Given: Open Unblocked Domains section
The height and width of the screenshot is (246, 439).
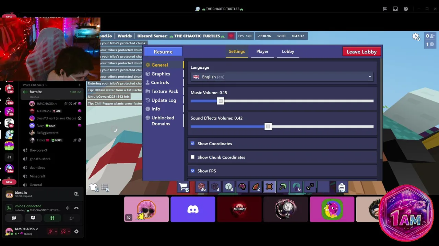Looking at the screenshot, I should tap(163, 121).
